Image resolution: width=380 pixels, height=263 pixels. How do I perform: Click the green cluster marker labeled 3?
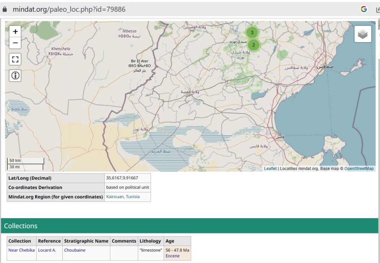tap(252, 33)
